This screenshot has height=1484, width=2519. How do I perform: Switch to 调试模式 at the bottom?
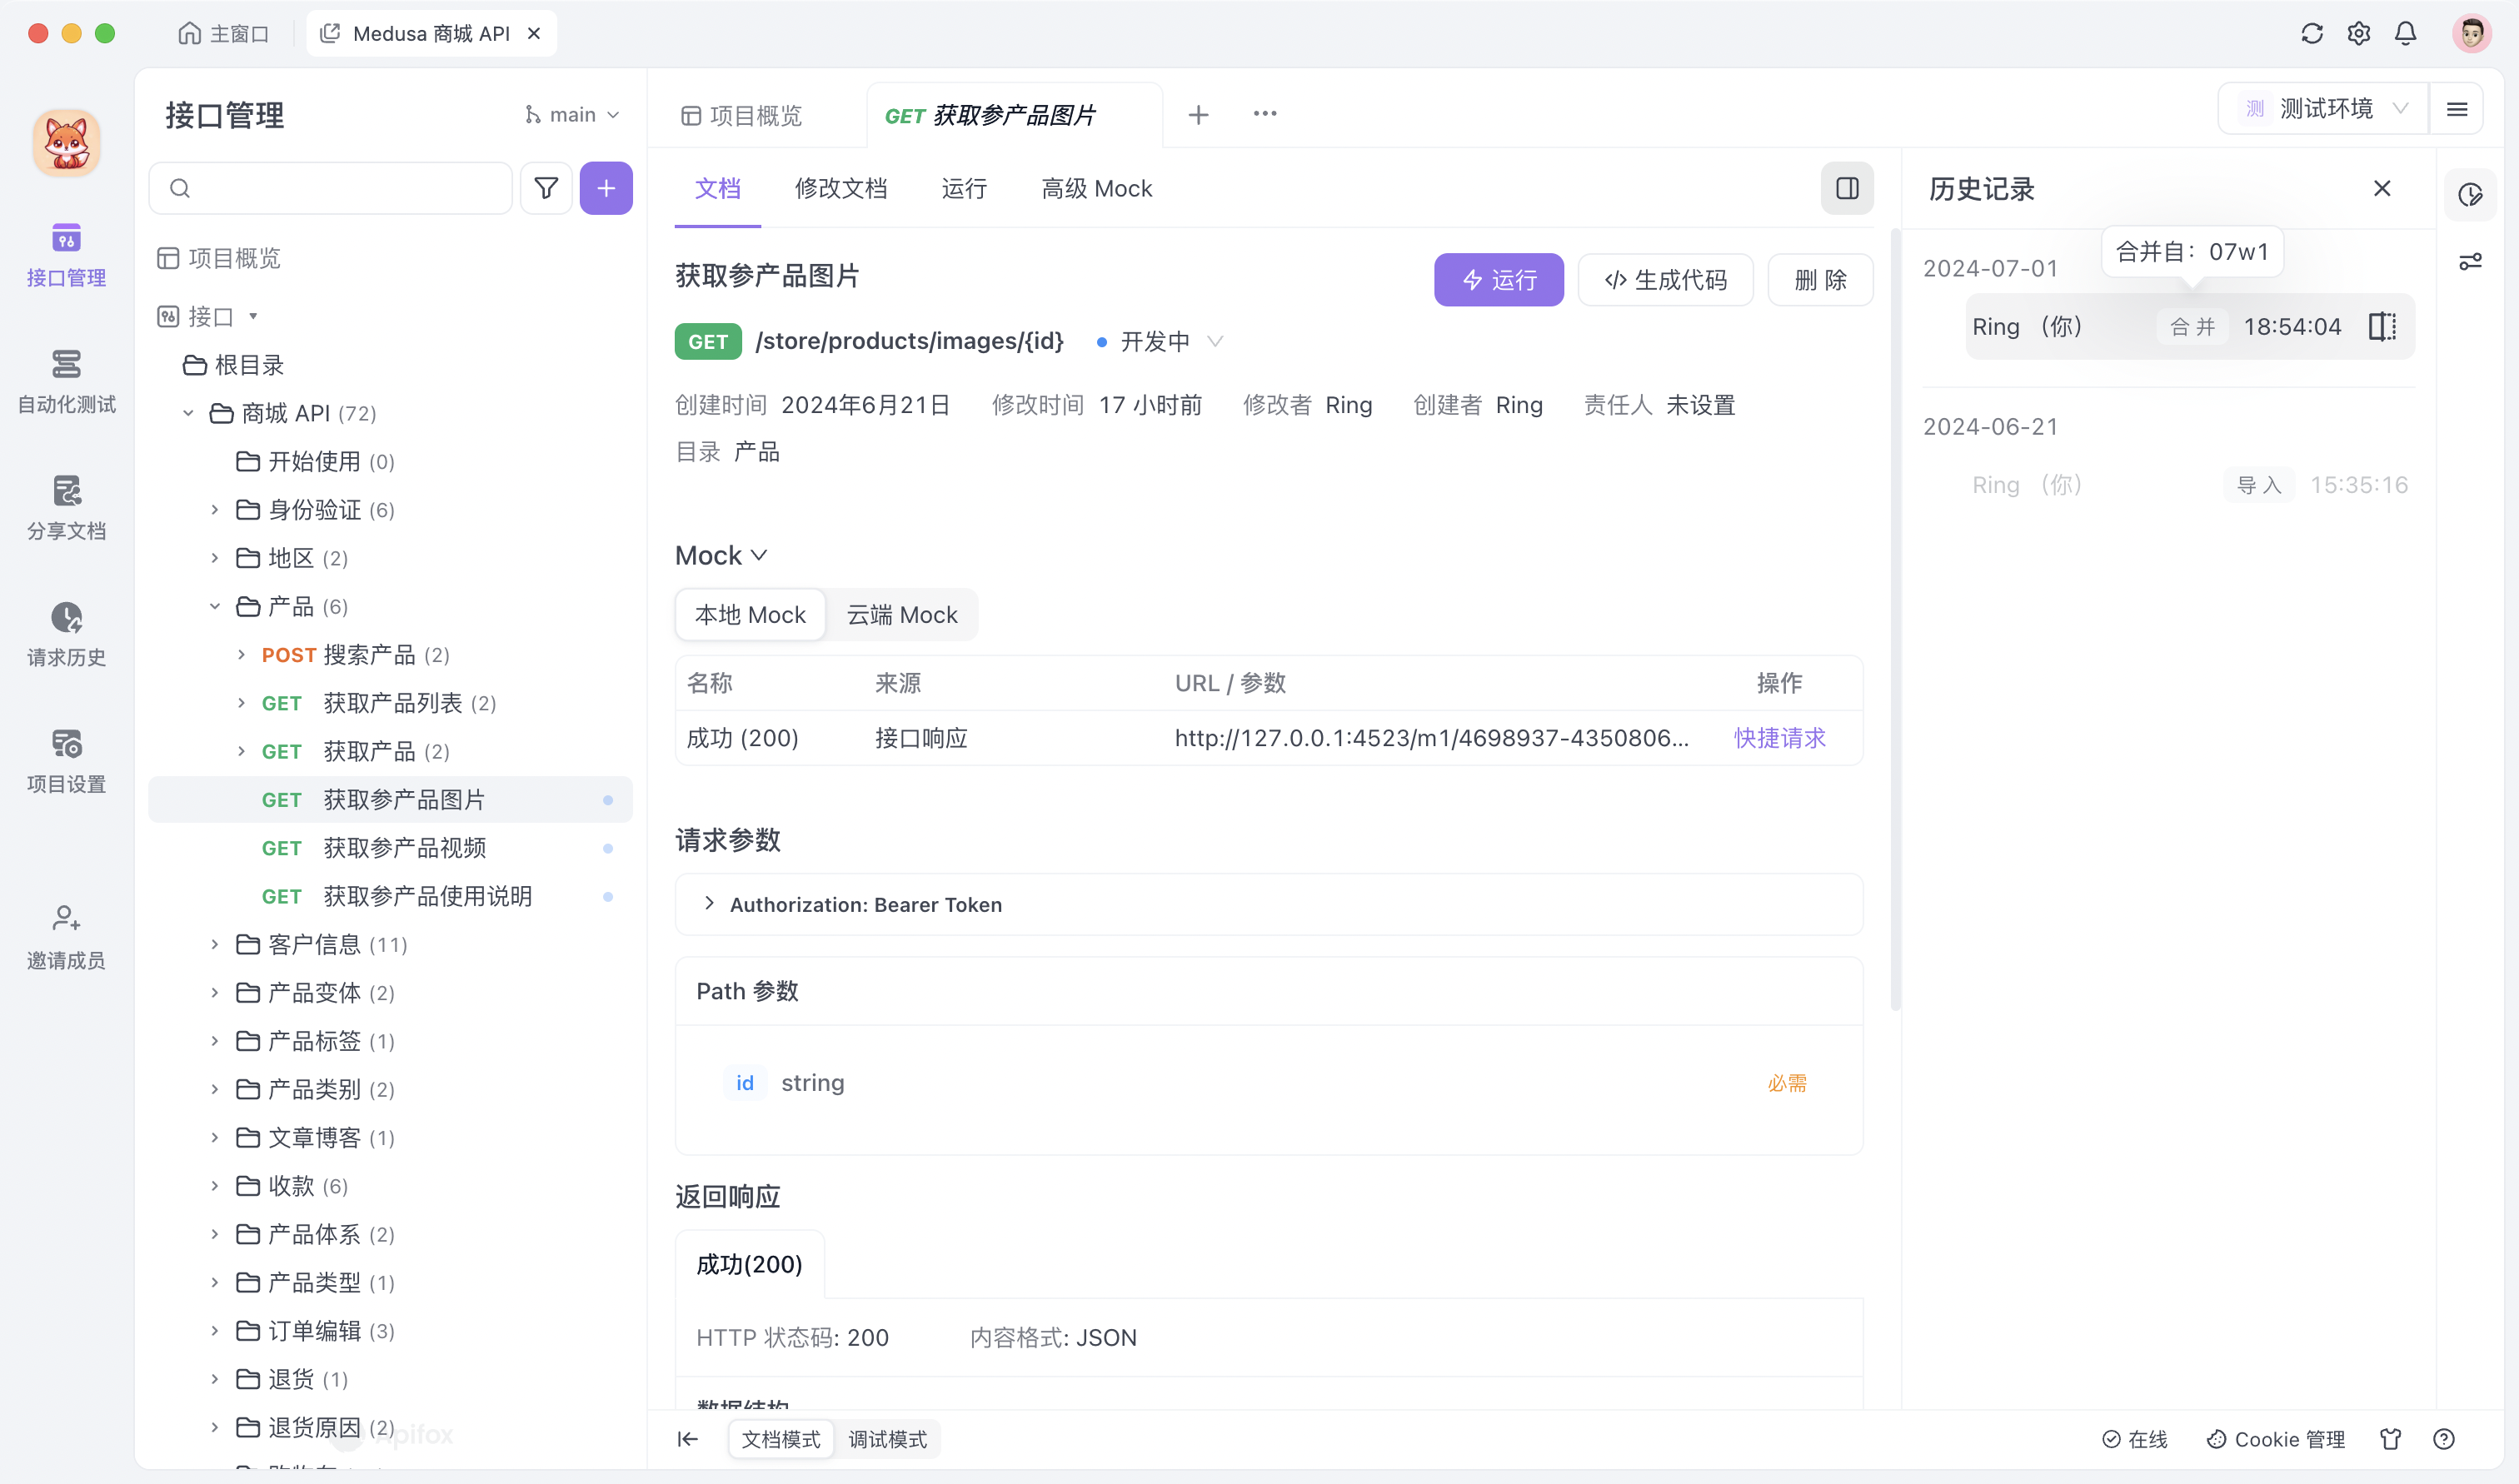point(886,1439)
